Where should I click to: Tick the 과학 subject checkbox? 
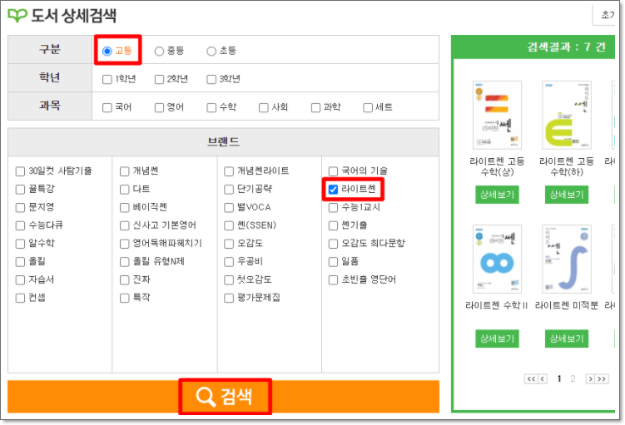pyautogui.click(x=315, y=107)
